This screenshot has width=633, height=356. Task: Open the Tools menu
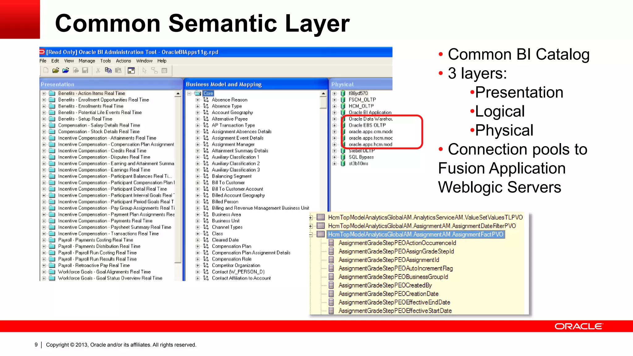pyautogui.click(x=105, y=61)
